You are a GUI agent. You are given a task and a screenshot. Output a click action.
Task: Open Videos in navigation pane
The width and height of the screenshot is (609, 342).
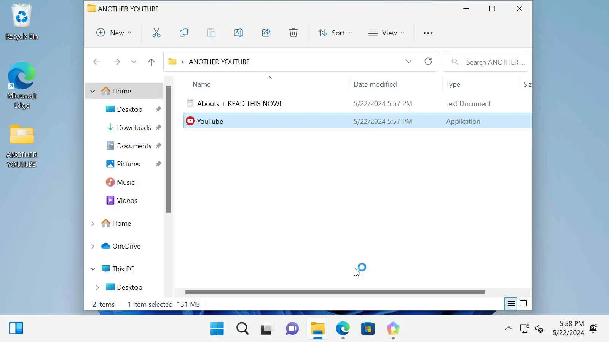click(x=127, y=201)
